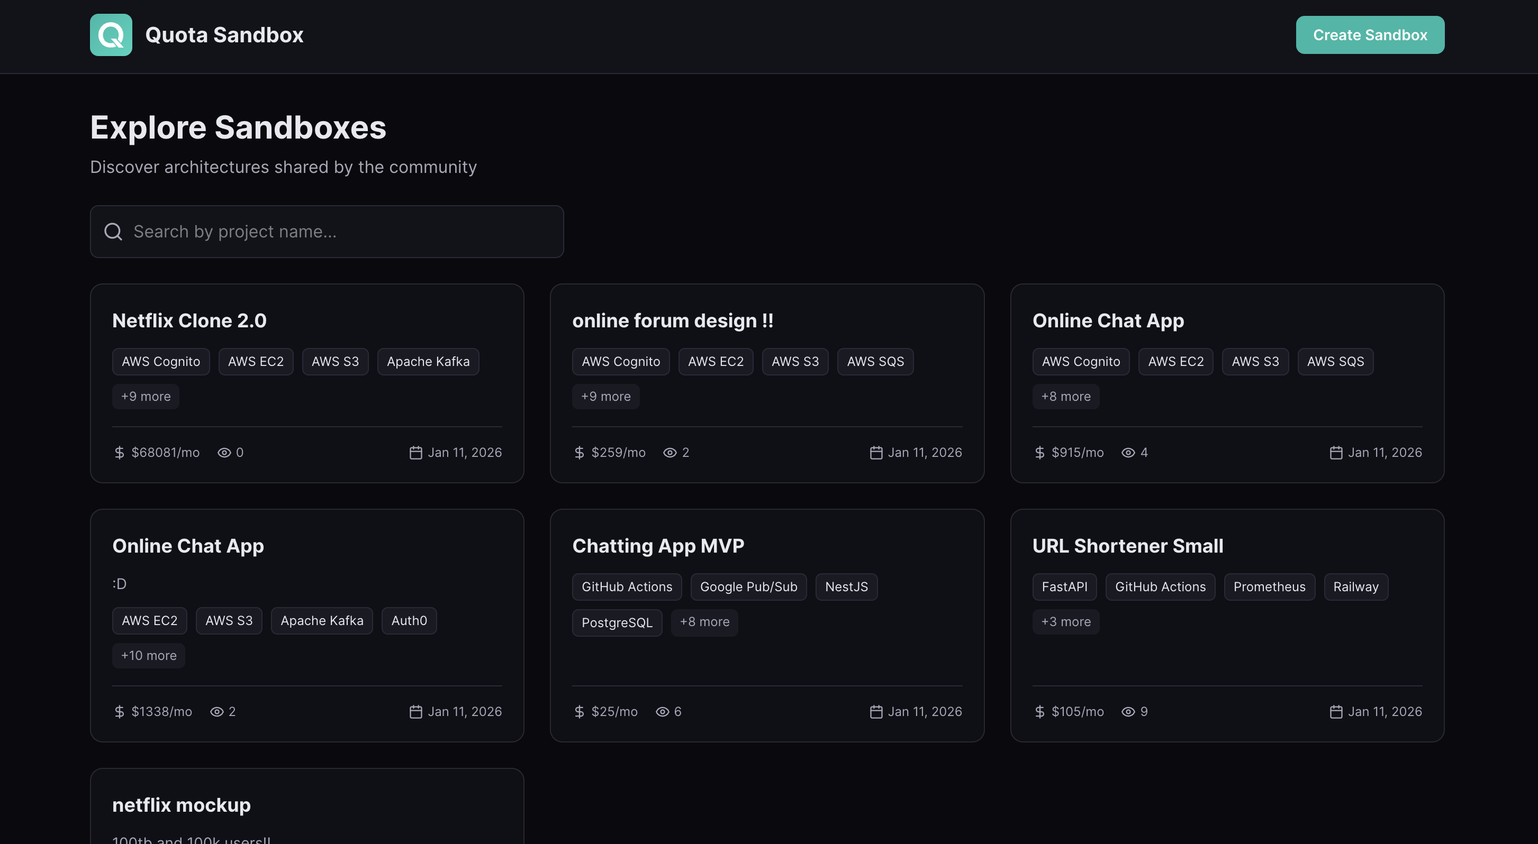
Task: Click the calendar icon on URL Shortener Small
Action: [x=1336, y=712]
